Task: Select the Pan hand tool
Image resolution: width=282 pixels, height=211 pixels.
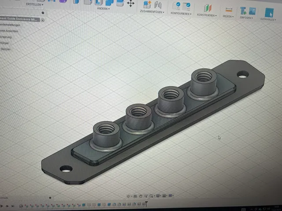Action: [141, 196]
